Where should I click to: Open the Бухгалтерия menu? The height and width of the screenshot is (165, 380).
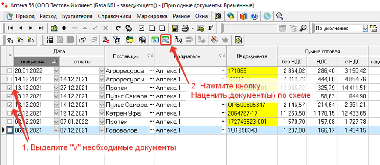(x=77, y=16)
